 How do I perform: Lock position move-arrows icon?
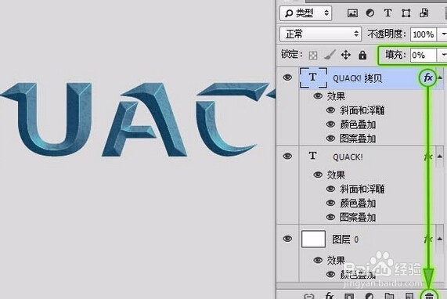click(x=346, y=55)
